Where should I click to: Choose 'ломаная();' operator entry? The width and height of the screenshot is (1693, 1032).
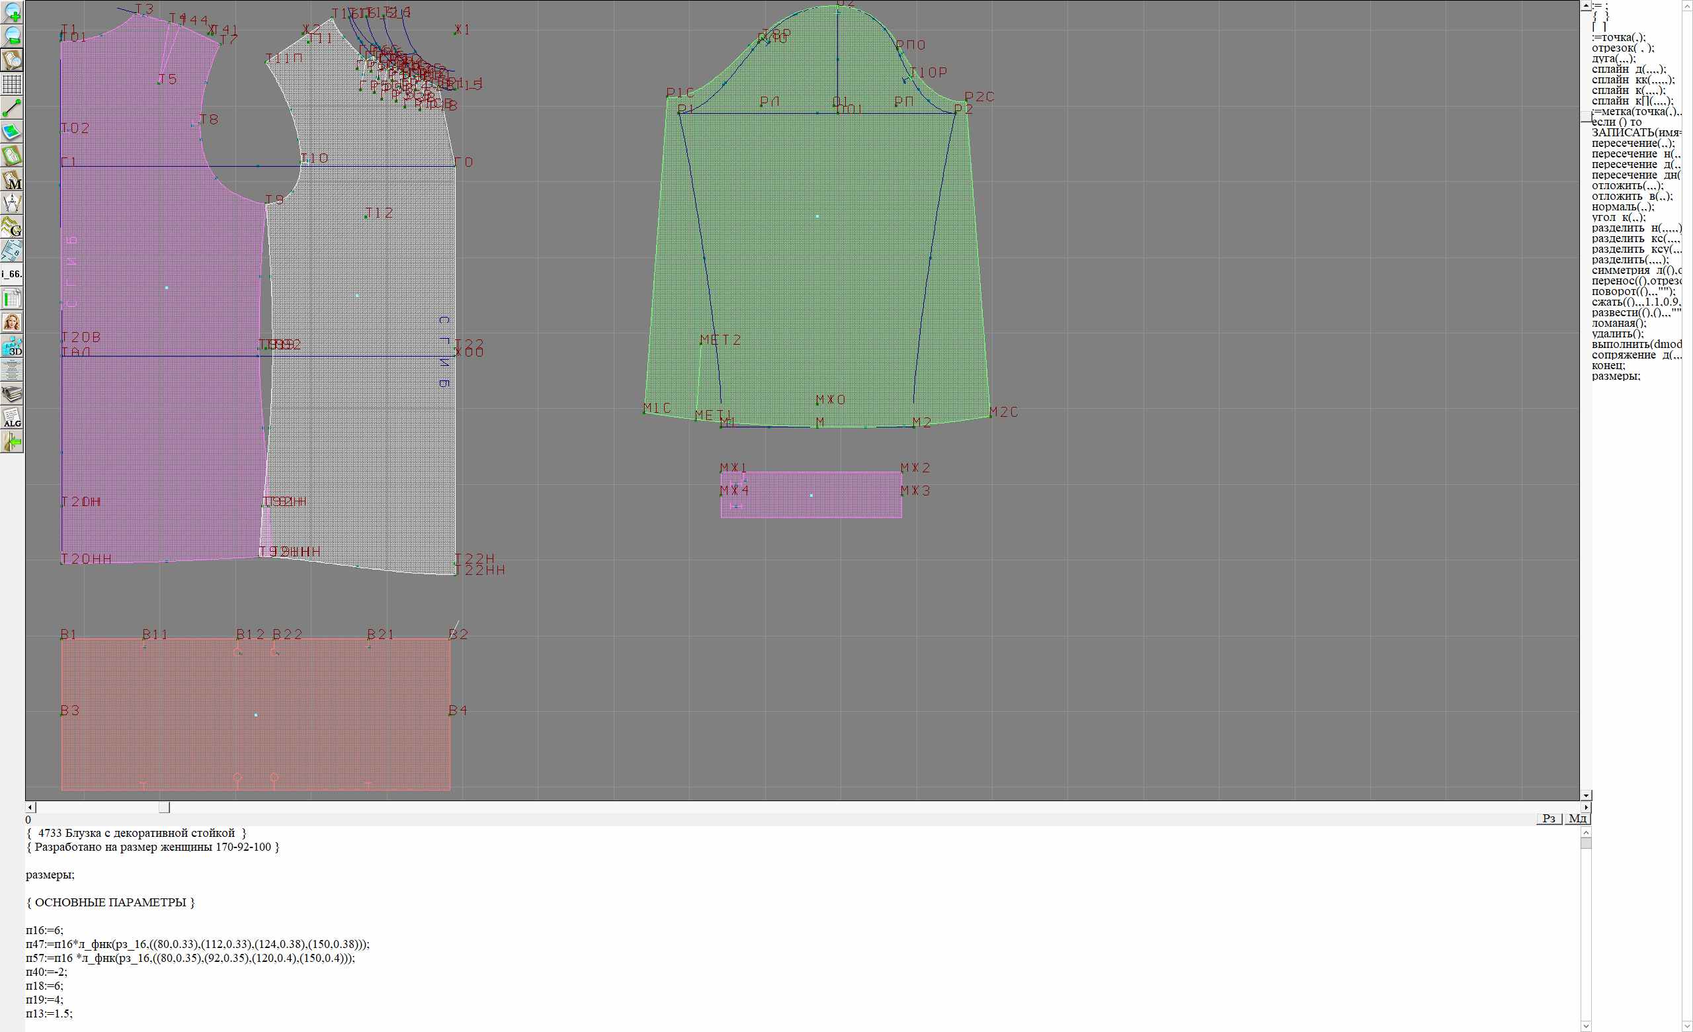point(1619,323)
